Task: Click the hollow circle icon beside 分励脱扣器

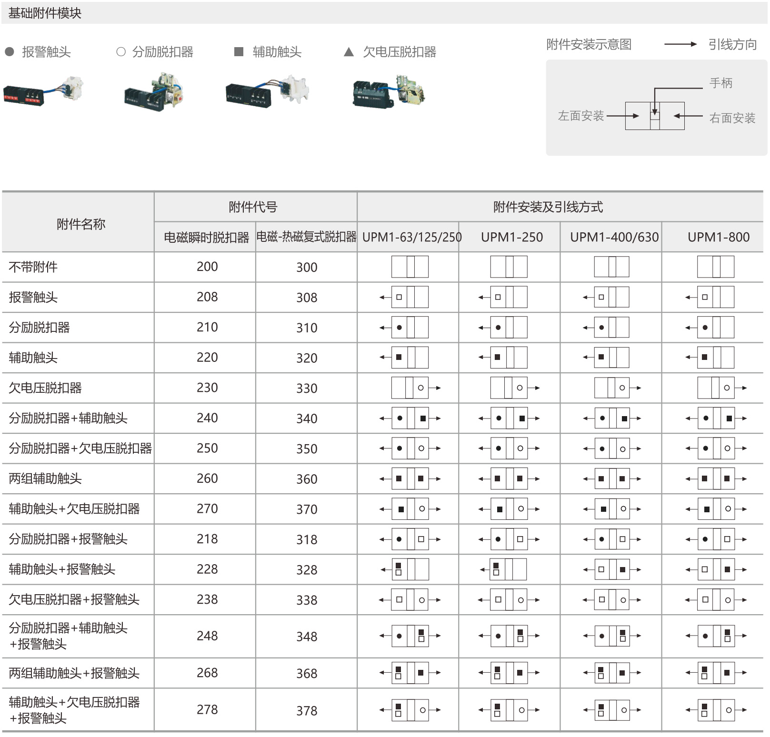Action: tap(121, 51)
